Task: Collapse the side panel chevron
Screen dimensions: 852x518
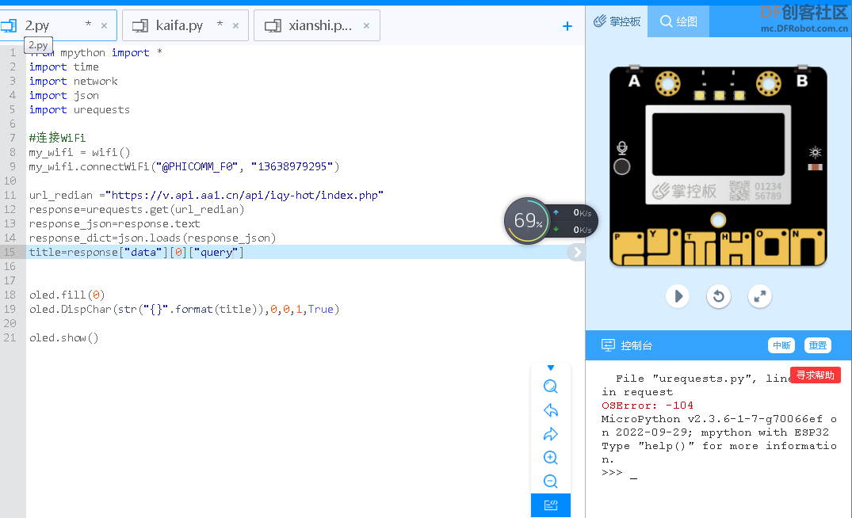Action: tap(577, 252)
